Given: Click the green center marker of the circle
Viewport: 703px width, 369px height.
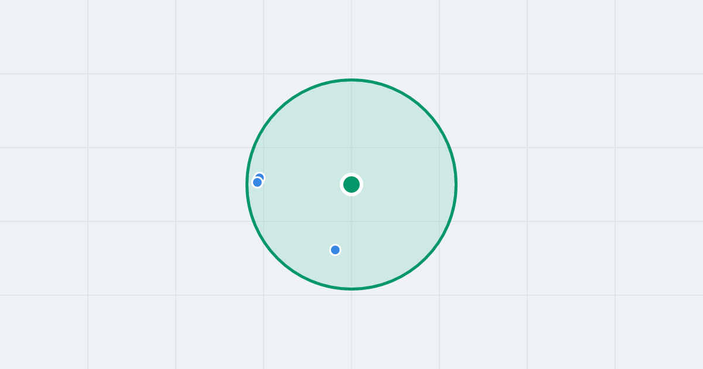Looking at the screenshot, I should pyautogui.click(x=351, y=184).
